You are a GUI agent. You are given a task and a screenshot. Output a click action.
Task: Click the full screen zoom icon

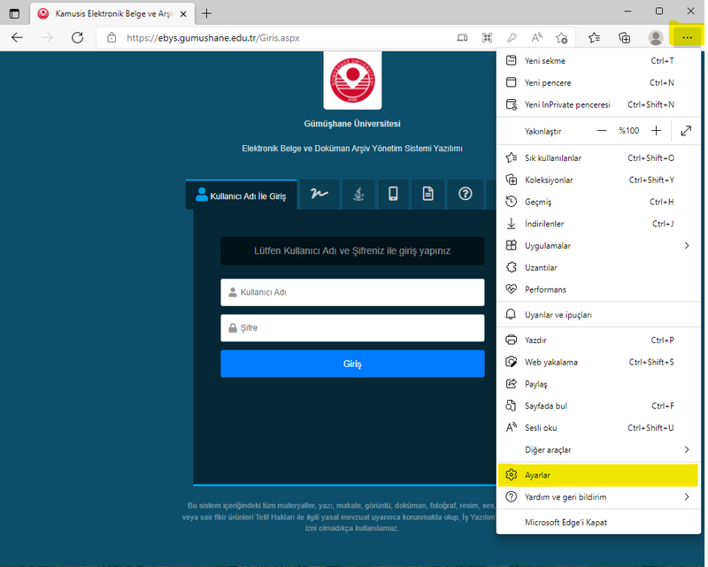[686, 131]
